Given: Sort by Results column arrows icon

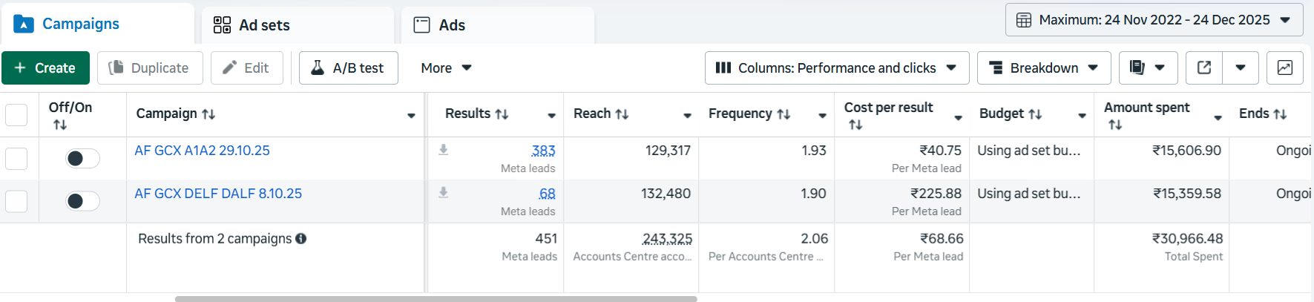Looking at the screenshot, I should click(502, 114).
